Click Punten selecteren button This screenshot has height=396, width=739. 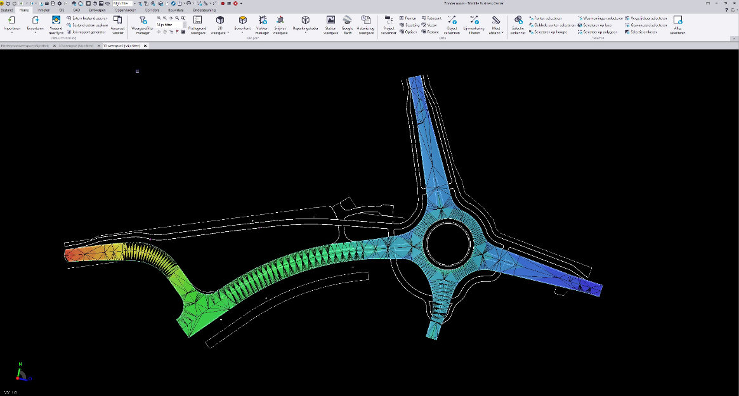546,18
